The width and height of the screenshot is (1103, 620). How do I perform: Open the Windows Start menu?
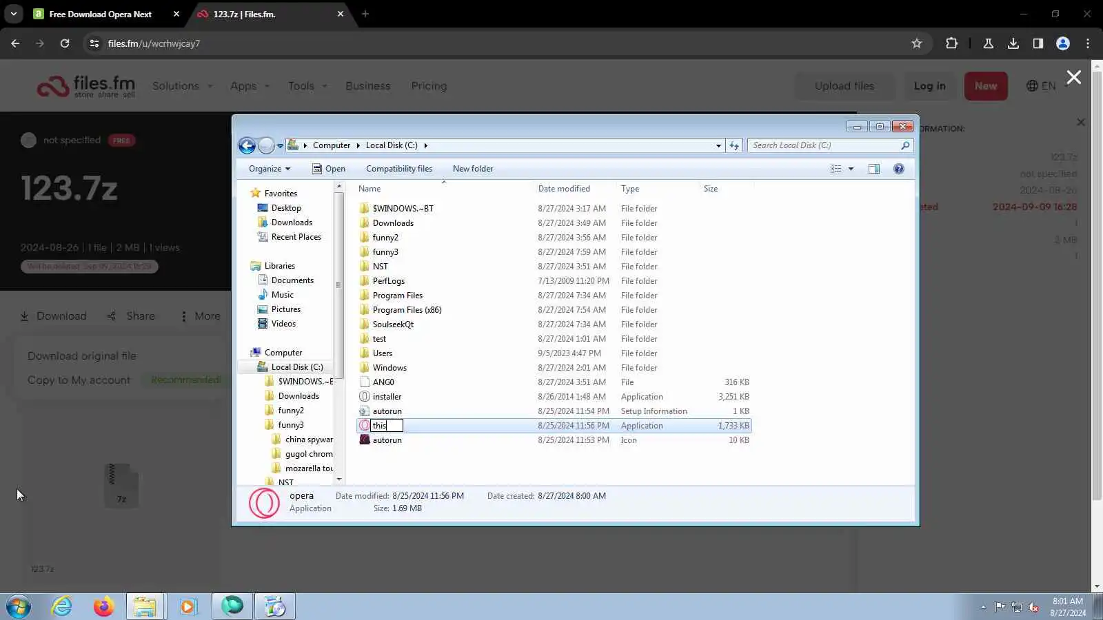click(x=19, y=607)
